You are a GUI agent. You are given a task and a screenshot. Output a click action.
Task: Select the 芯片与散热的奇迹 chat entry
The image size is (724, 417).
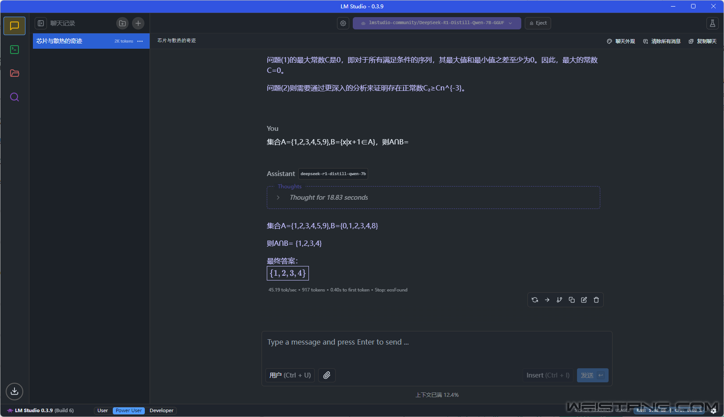tap(91, 41)
